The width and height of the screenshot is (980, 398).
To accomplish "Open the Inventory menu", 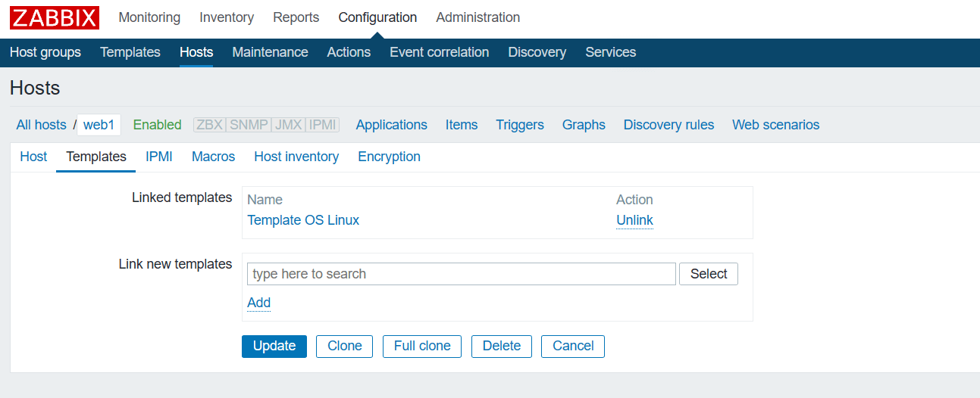I will click(227, 17).
